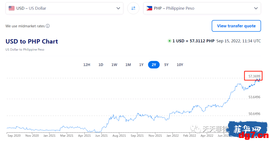
Task: Select the active 2Y range
Action: click(154, 65)
